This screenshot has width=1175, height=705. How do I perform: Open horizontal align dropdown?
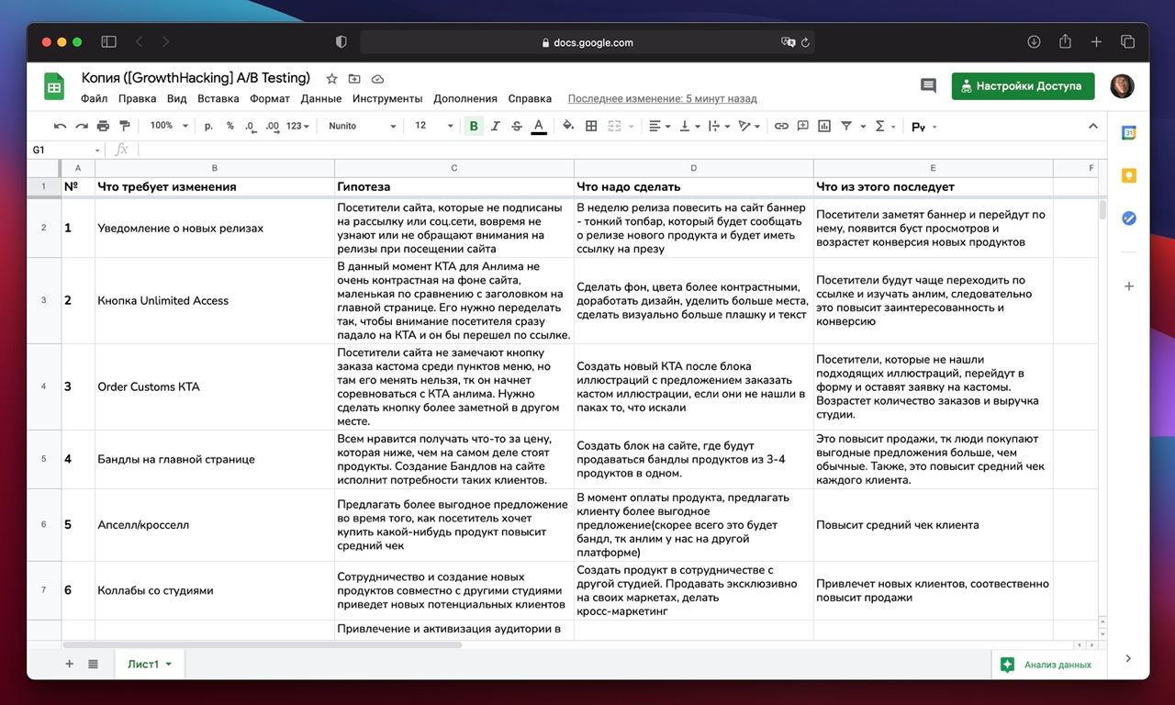(x=659, y=126)
